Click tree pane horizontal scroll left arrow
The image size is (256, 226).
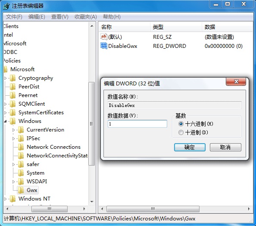coord(7,209)
